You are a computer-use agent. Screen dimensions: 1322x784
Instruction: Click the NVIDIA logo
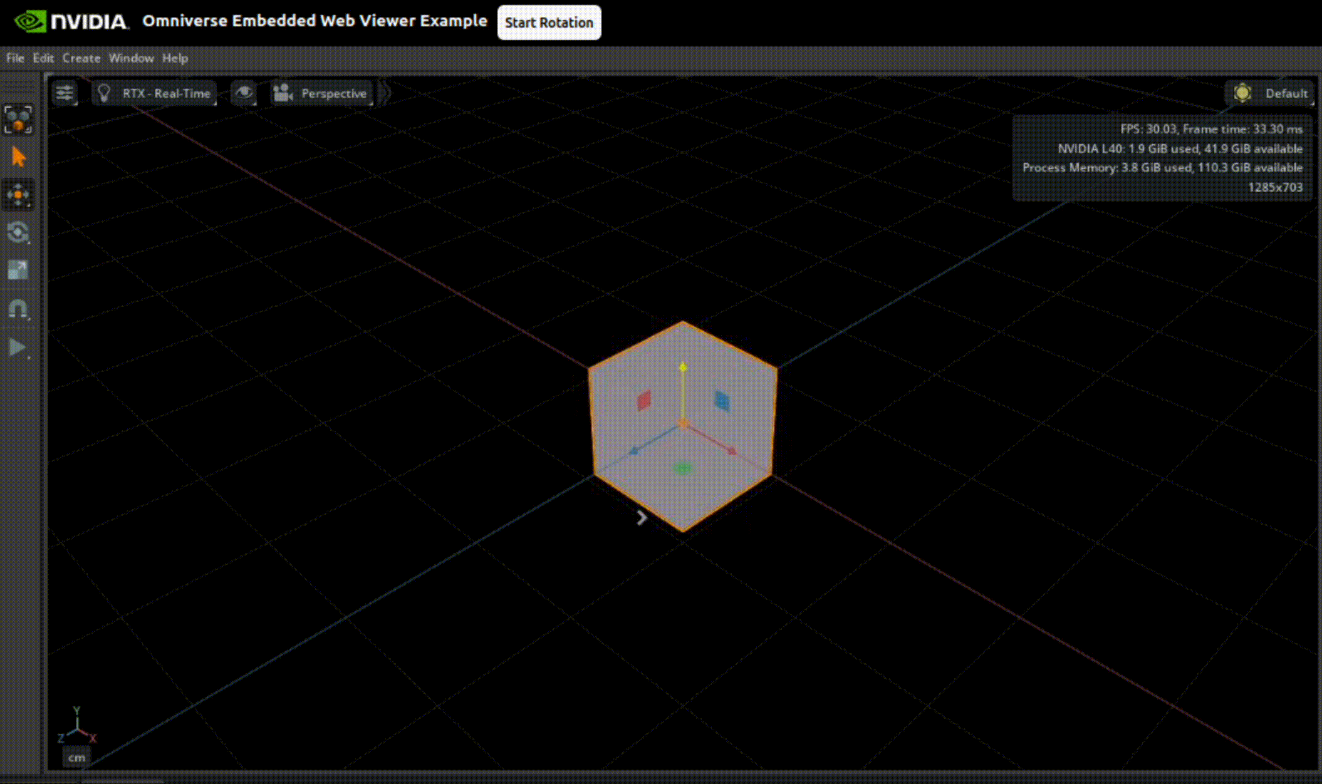(71, 22)
